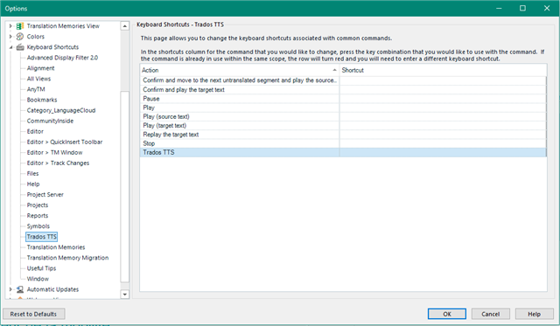Click the tree scrollbar up arrow
Image resolution: width=560 pixels, height=326 pixels.
124,26
